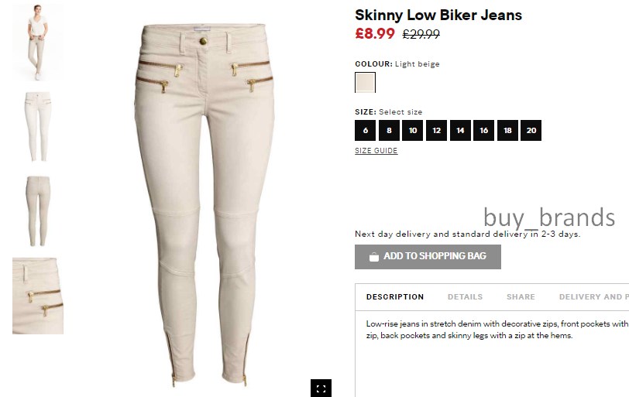Add to Shopping Bag
The height and width of the screenshot is (397, 629).
click(428, 257)
